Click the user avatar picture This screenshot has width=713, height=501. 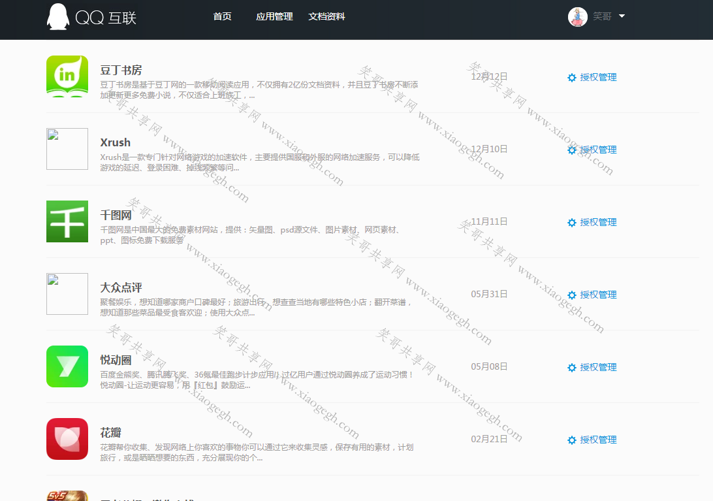click(x=577, y=17)
